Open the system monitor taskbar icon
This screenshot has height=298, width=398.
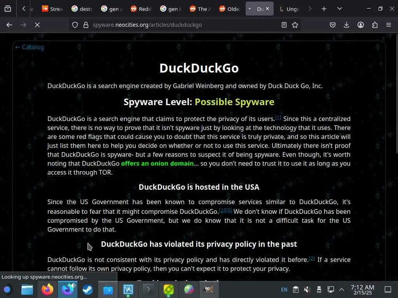coord(128,289)
